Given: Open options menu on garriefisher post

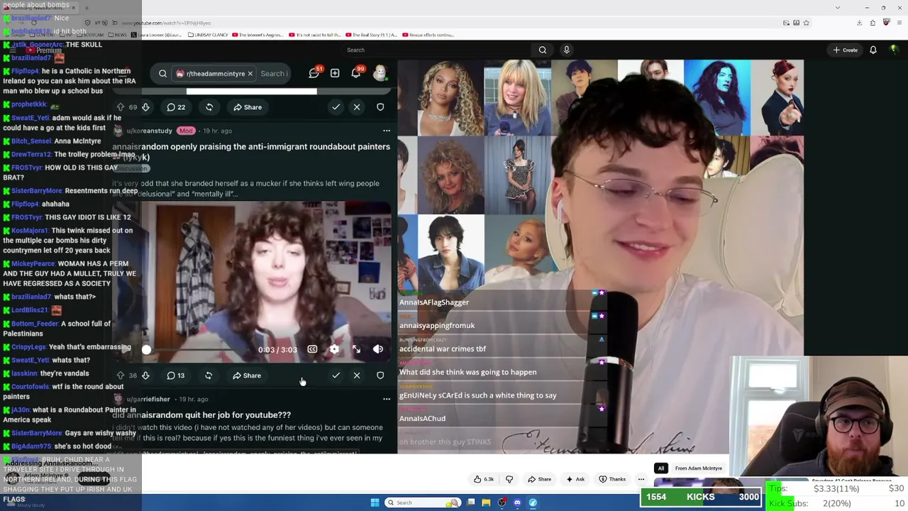Looking at the screenshot, I should tap(387, 399).
